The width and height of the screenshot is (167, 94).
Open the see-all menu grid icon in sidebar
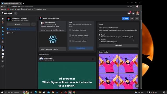click(3, 42)
